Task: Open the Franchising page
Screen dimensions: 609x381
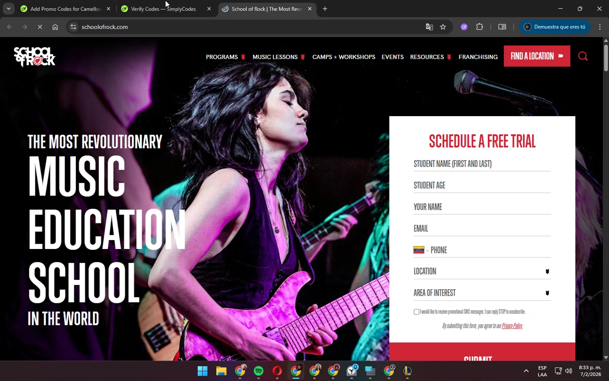Action: (x=478, y=57)
